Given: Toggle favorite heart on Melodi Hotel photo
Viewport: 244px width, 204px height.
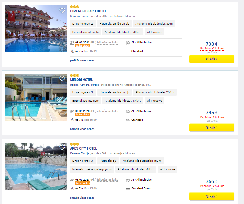Looking at the screenshot, I should [62, 79].
